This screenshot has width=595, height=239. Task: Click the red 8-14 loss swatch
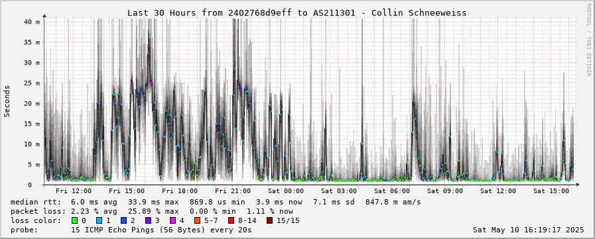(231, 220)
